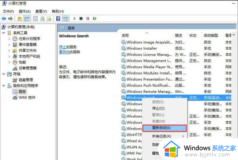
Task: Expand the 本地用户和组 tree node
Action: (x=9, y=56)
